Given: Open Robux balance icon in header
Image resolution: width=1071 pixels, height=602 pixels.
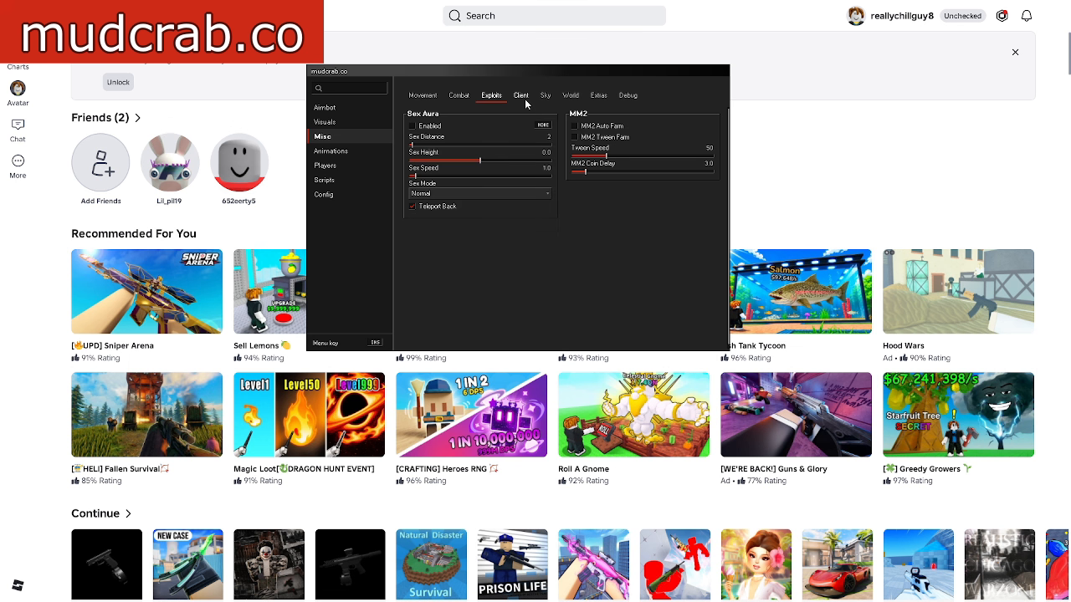Looking at the screenshot, I should click(1002, 16).
